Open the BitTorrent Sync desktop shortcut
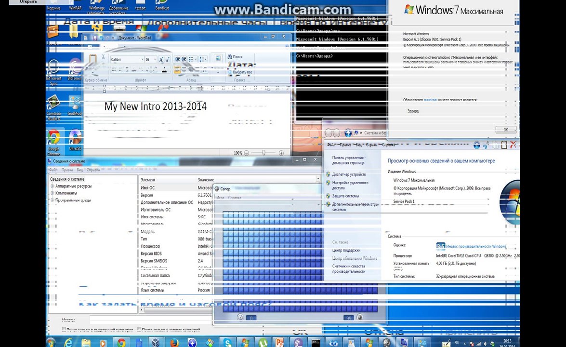The height and width of the screenshot is (347, 566). (53, 72)
